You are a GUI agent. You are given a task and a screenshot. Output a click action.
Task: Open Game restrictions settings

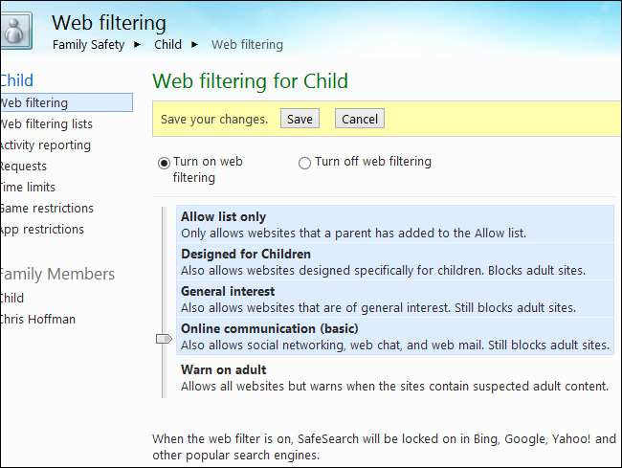coord(47,209)
